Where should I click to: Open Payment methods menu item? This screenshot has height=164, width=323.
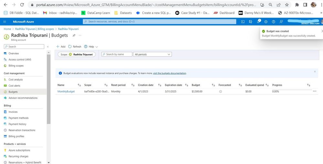click(x=18, y=118)
